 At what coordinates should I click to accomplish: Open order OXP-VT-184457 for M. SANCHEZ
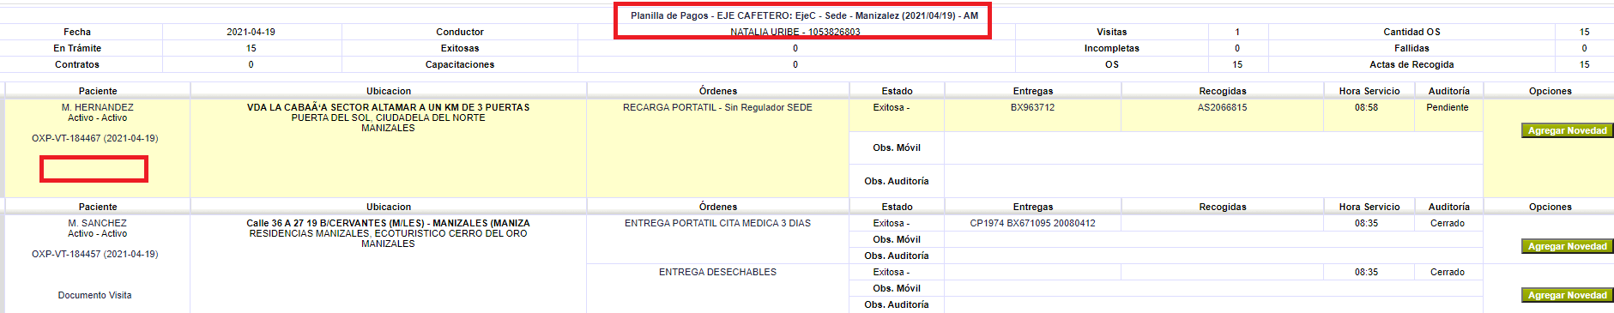click(95, 254)
